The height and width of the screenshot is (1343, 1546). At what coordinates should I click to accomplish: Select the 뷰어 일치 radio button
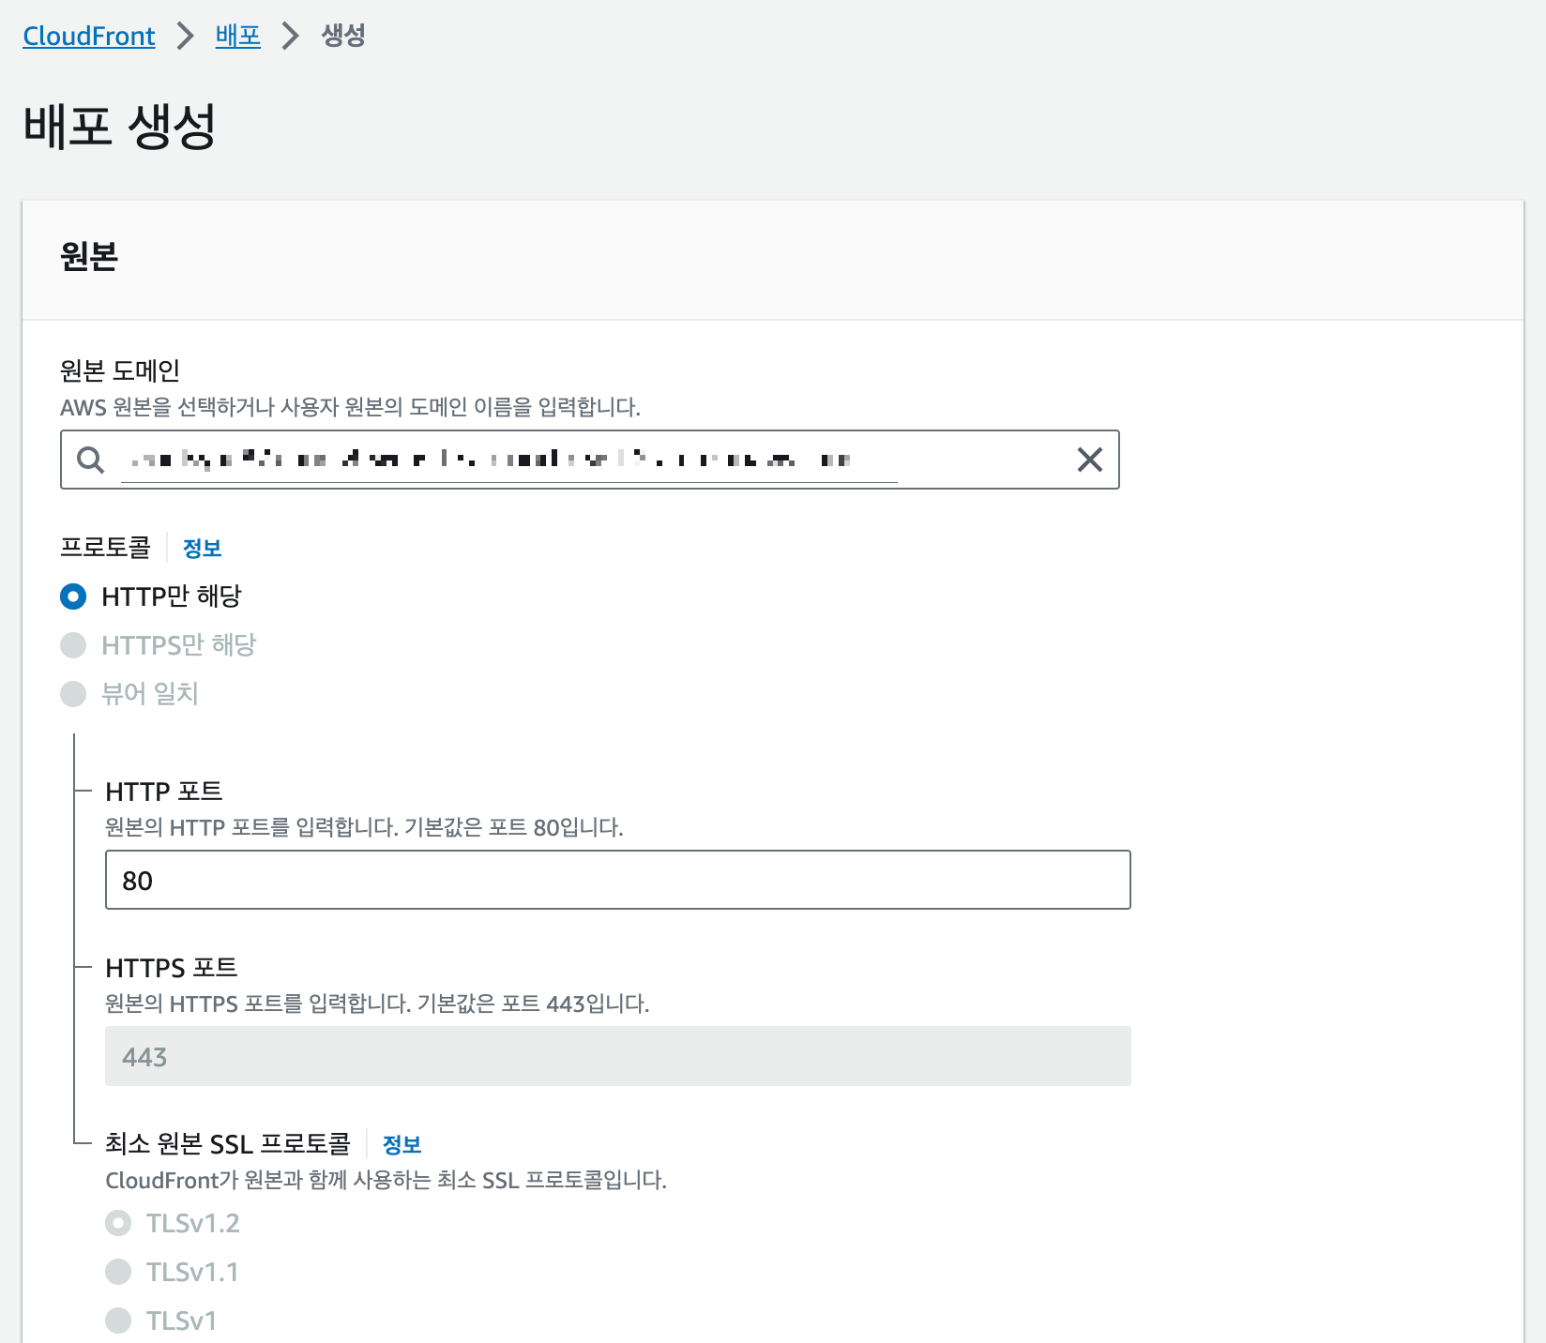pos(73,694)
